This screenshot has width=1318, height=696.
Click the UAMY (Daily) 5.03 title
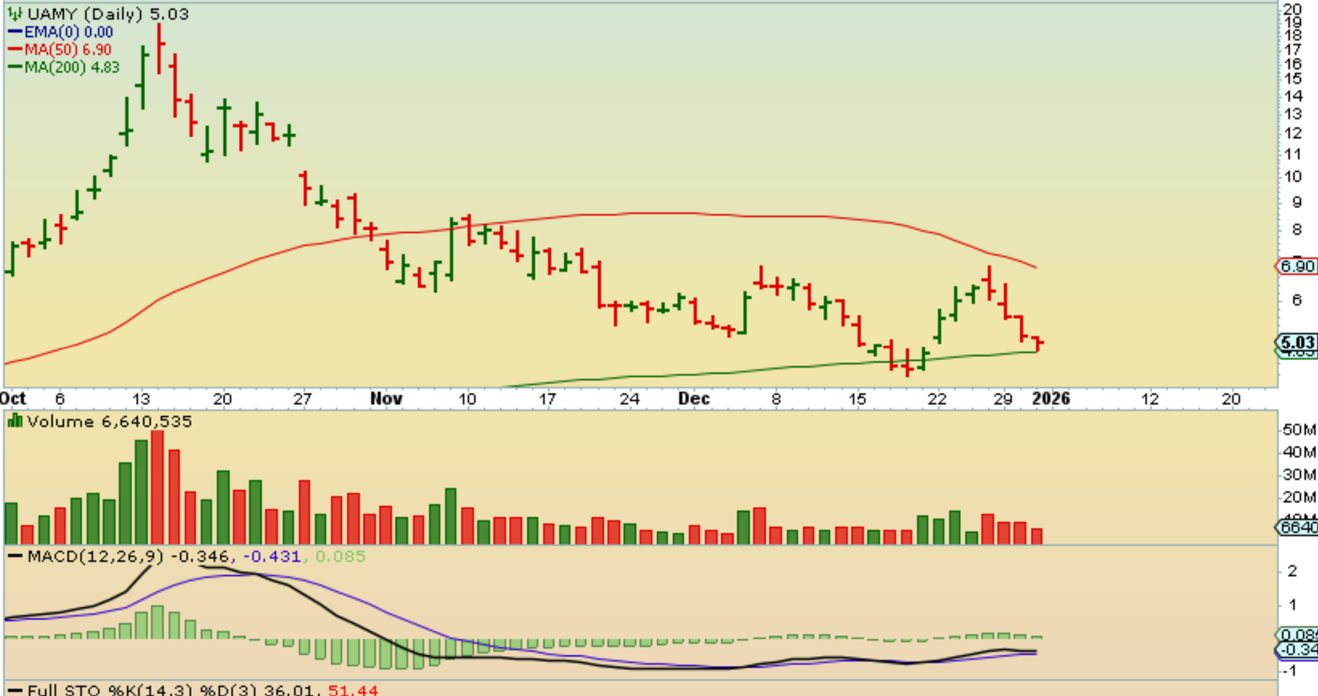click(108, 13)
